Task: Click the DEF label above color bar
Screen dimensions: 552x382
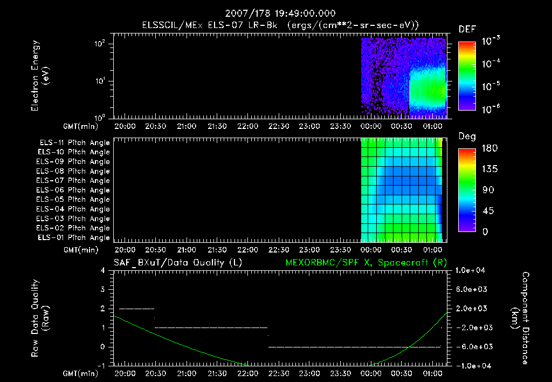Action: pyautogui.click(x=467, y=29)
